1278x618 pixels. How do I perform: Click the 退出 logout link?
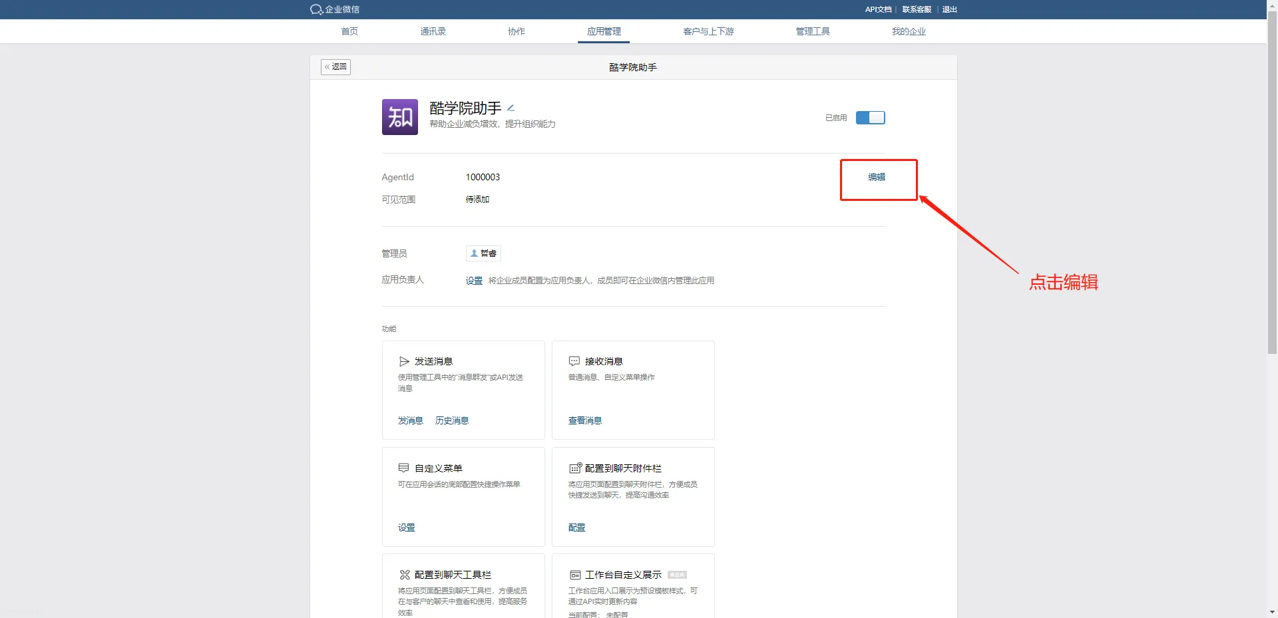pyautogui.click(x=949, y=9)
